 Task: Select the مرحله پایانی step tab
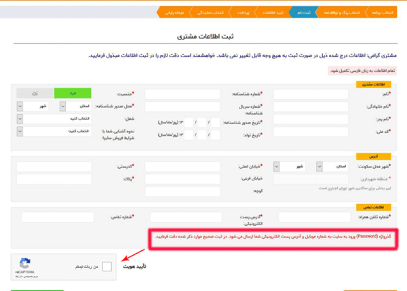coord(174,12)
